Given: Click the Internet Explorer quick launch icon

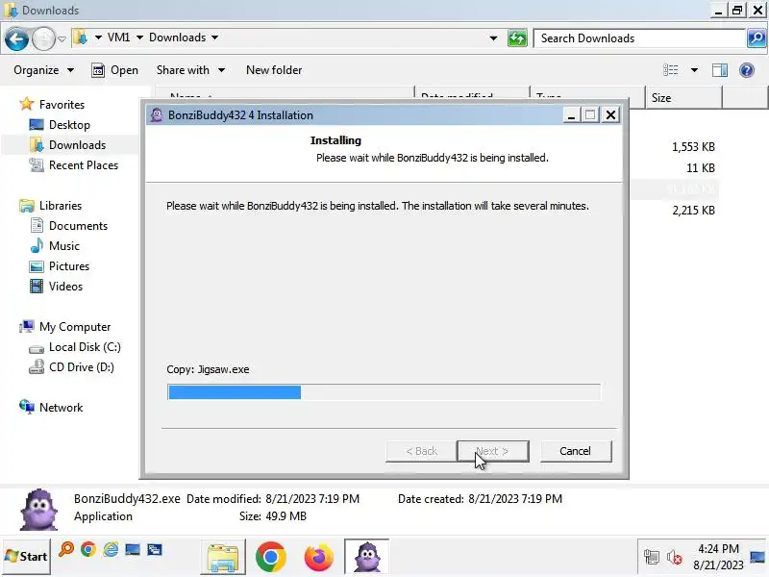Looking at the screenshot, I should click(x=111, y=549).
